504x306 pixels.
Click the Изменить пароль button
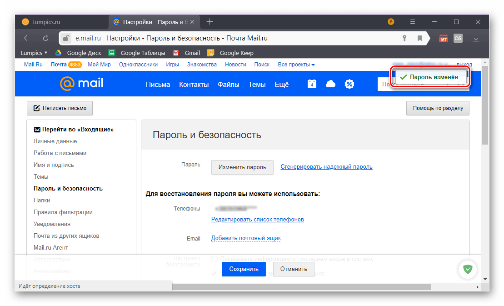(242, 167)
